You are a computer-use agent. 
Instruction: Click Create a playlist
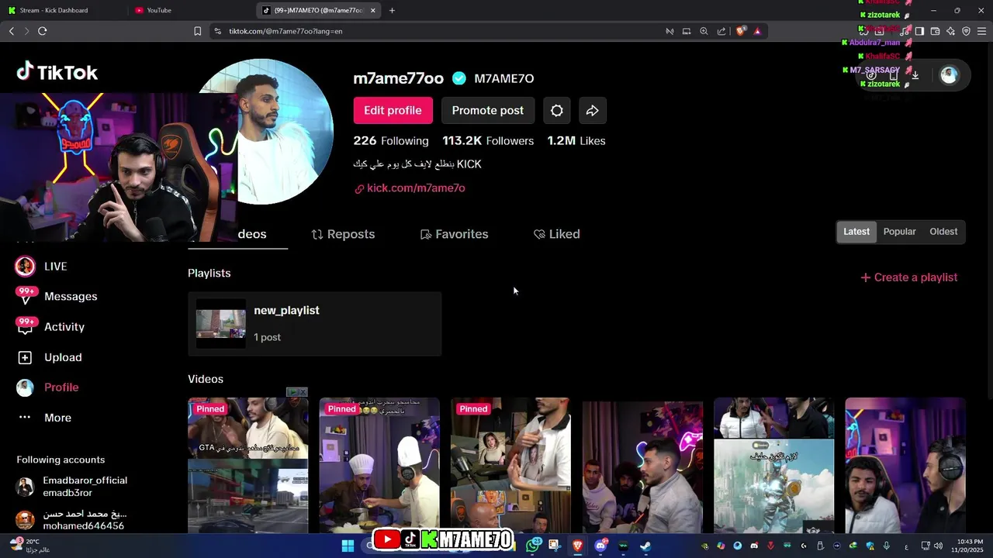click(x=909, y=277)
